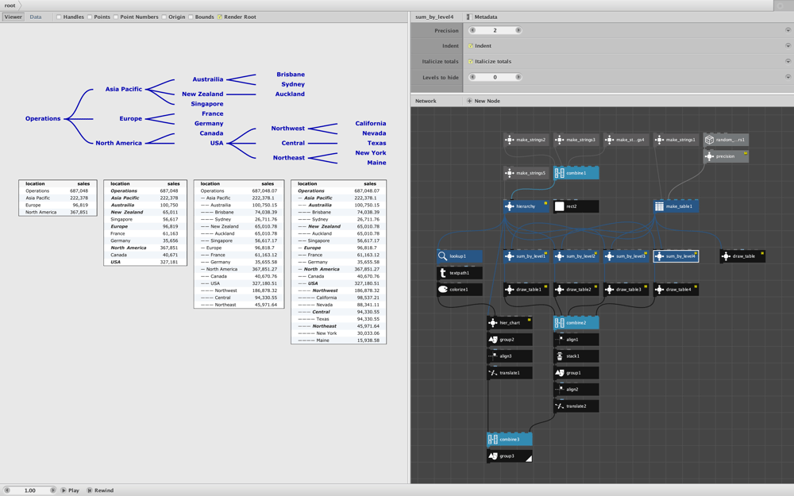Switch to the Data tab
794x496 pixels.
[36, 17]
